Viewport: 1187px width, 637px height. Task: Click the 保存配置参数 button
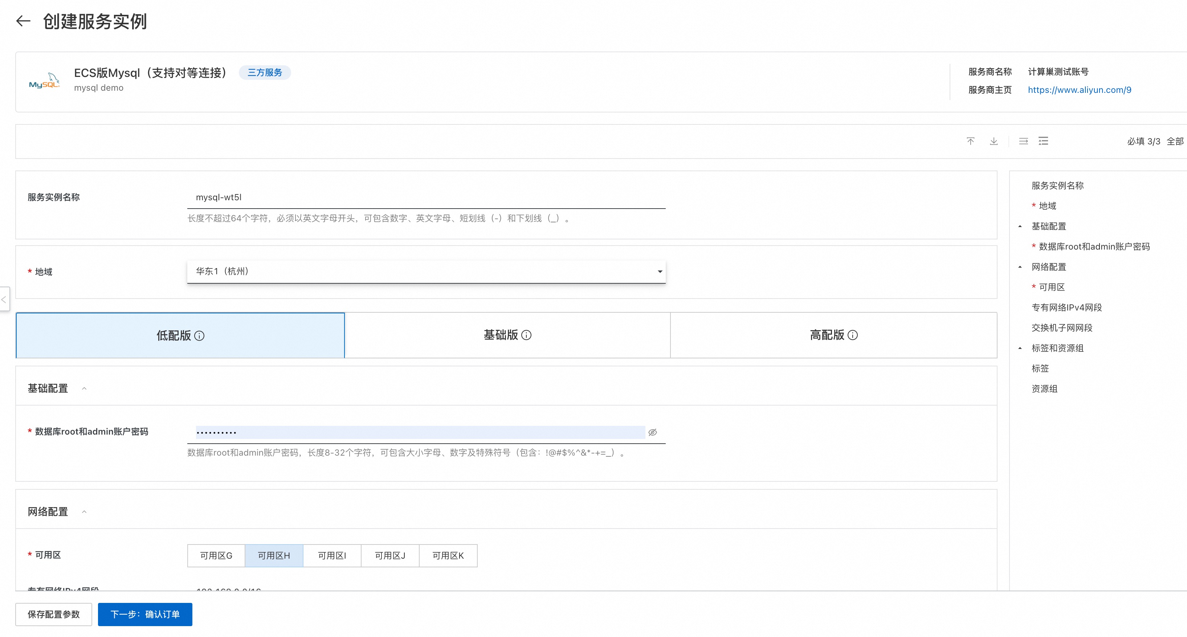53,615
